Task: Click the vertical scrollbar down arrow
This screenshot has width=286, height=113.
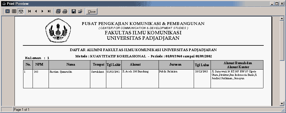Action: pos(282,104)
